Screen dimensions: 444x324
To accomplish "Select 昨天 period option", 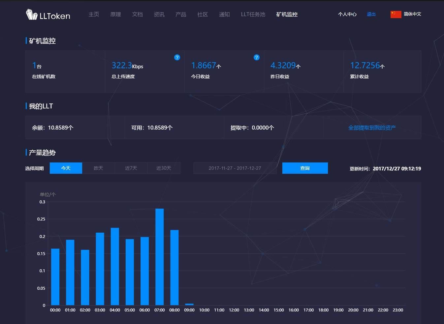I will tap(98, 168).
